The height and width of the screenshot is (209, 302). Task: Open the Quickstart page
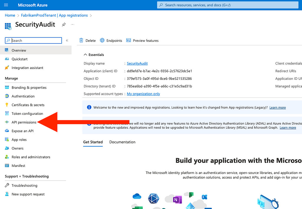pos(19,59)
